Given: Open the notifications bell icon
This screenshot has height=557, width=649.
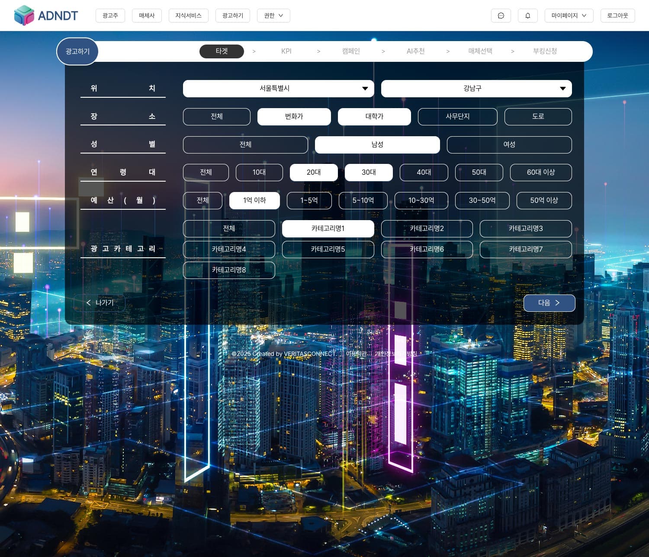Looking at the screenshot, I should [x=527, y=16].
